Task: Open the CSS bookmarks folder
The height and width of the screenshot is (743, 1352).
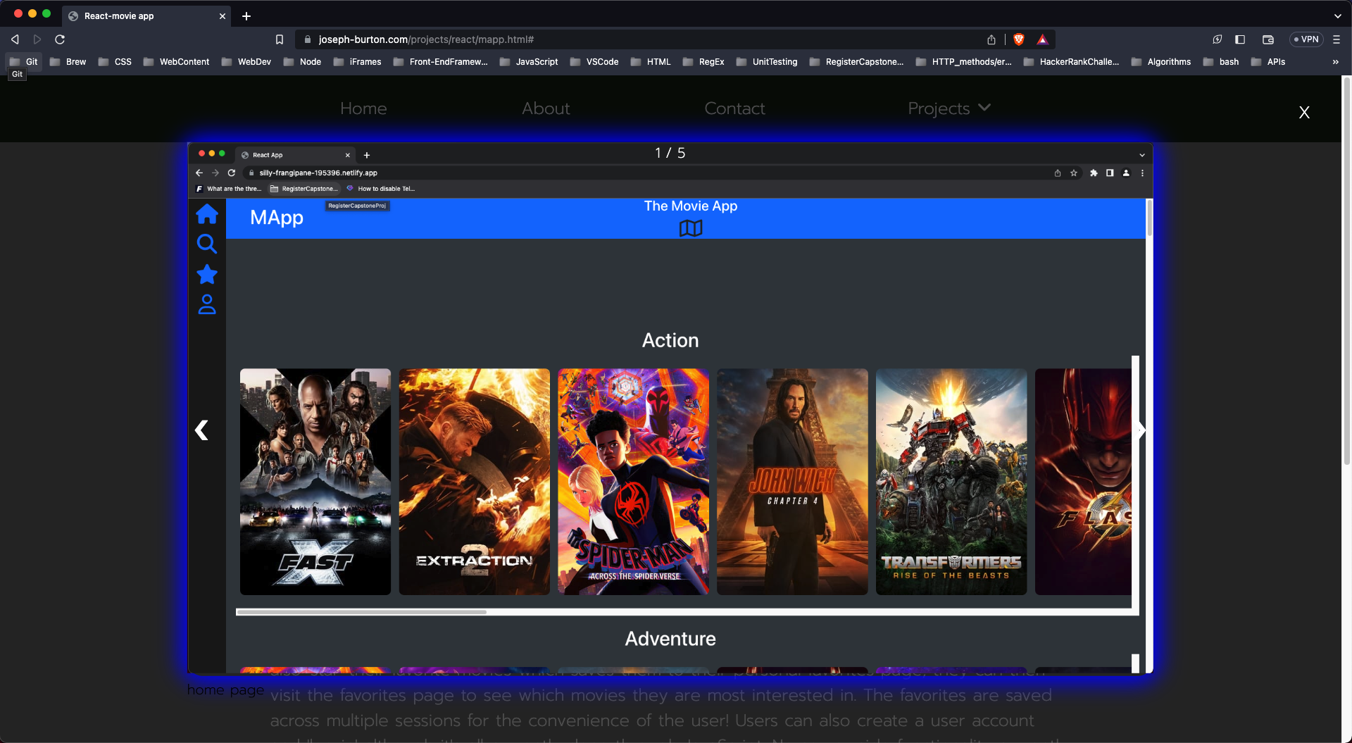Action: [x=115, y=62]
